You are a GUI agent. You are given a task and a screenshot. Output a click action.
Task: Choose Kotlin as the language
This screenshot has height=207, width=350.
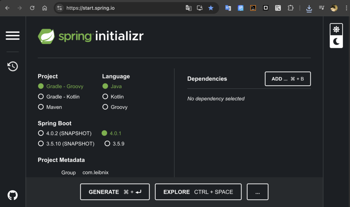(105, 97)
